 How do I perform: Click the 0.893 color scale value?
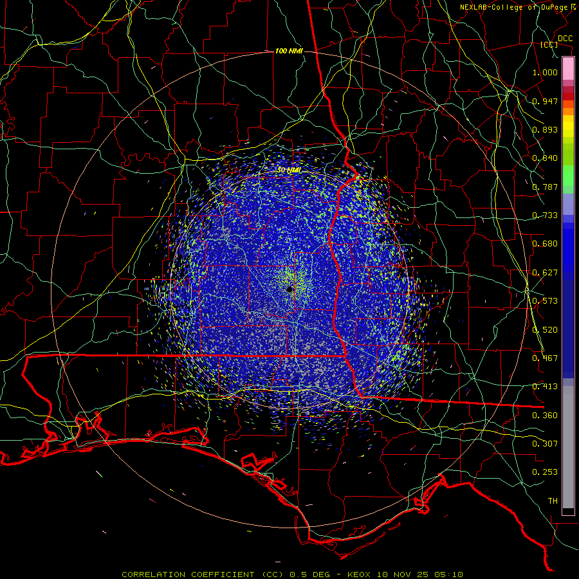(545, 129)
